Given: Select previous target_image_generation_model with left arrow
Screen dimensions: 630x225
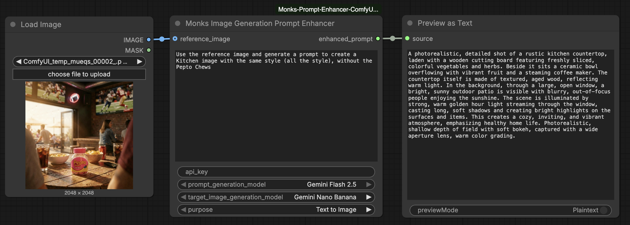Looking at the screenshot, I should [184, 197].
